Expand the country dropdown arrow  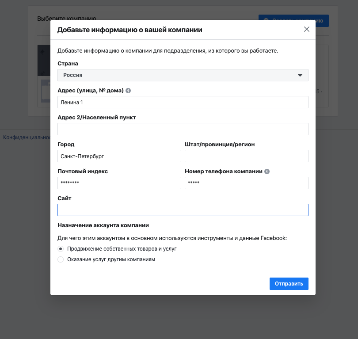[x=300, y=75]
